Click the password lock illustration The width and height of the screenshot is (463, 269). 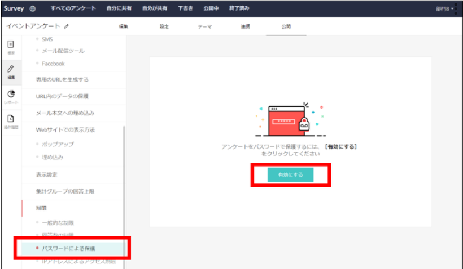pyautogui.click(x=289, y=119)
